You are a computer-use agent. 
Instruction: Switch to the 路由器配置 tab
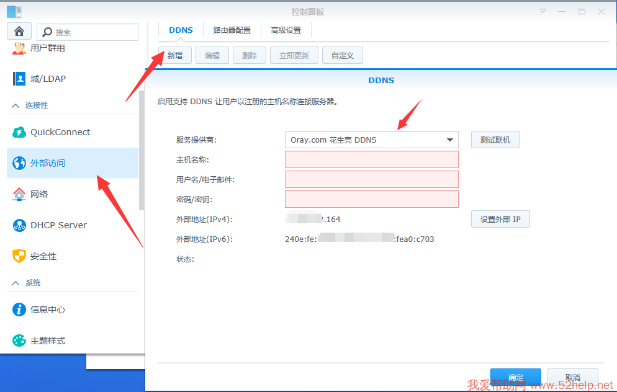click(232, 30)
